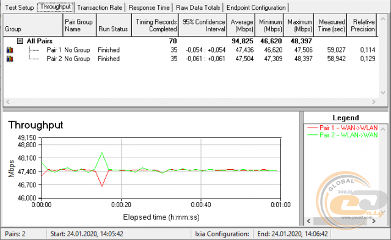
Task: Click the table's scroll down arrow
Action: [383, 92]
